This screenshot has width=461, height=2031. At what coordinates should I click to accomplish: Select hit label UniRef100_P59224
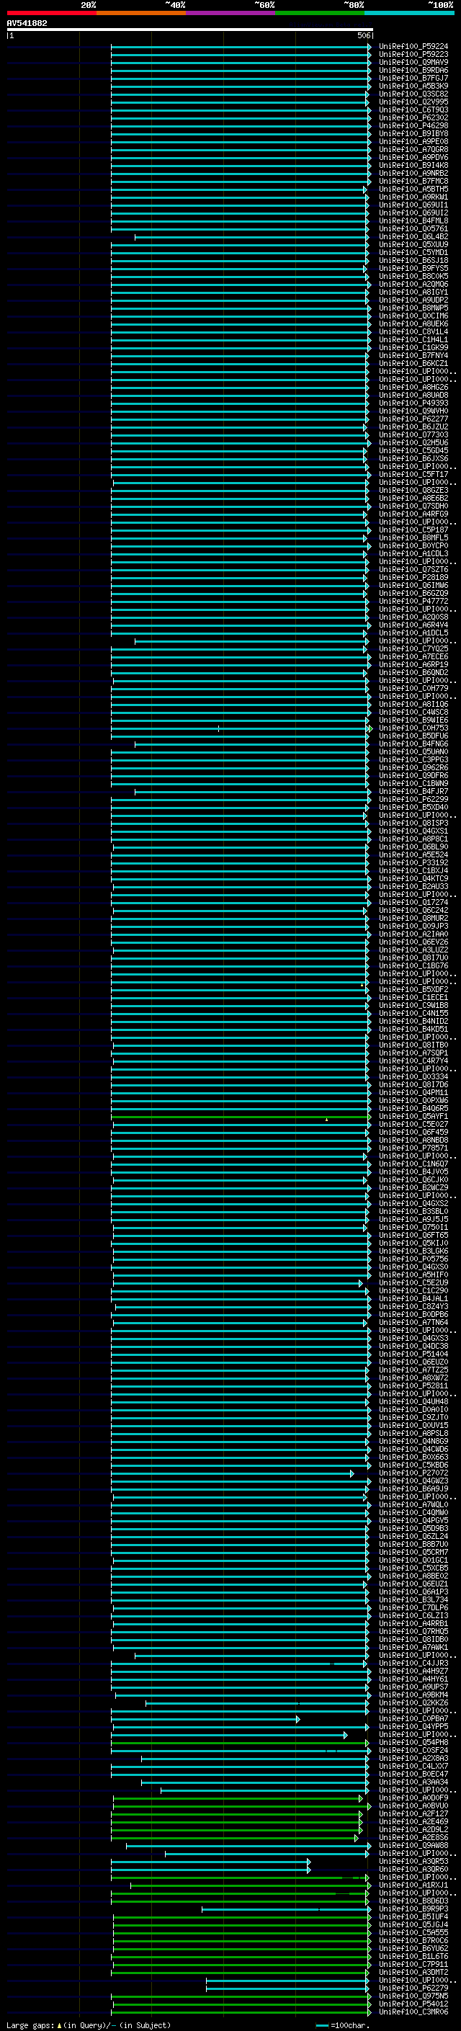tap(413, 47)
